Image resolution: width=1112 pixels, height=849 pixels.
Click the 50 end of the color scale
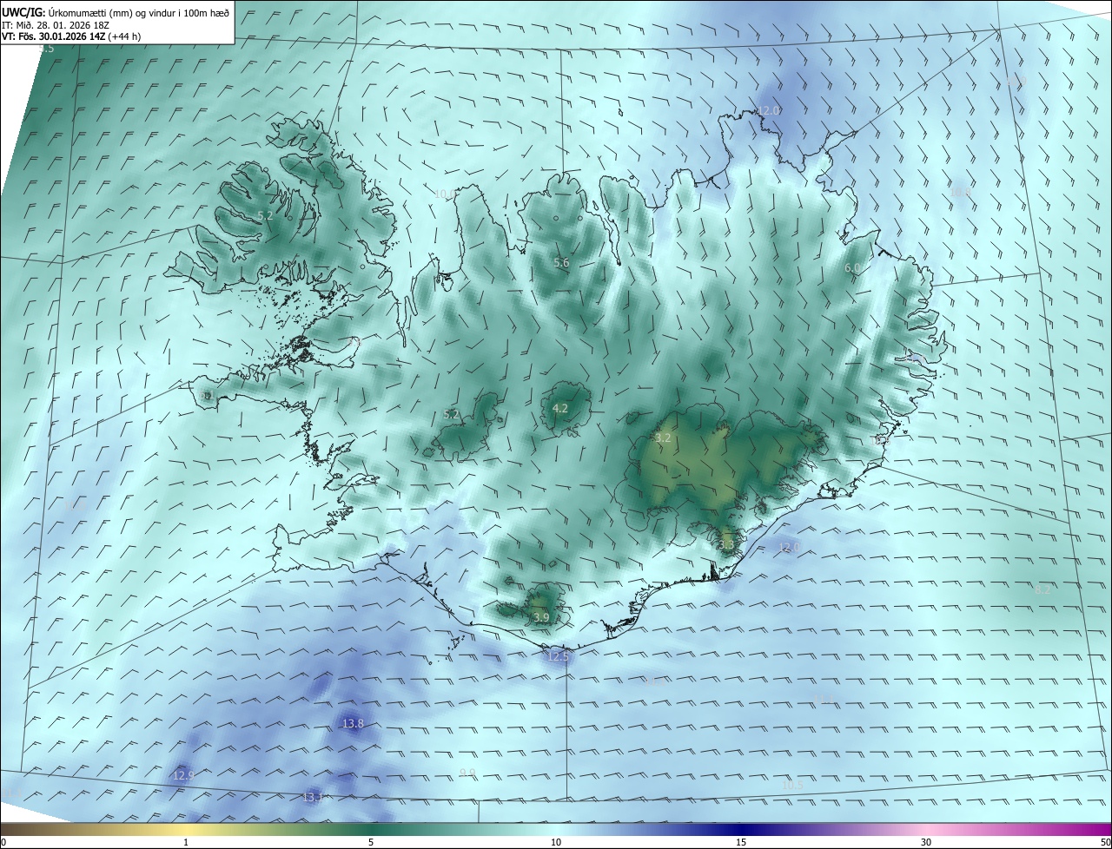(x=1105, y=842)
